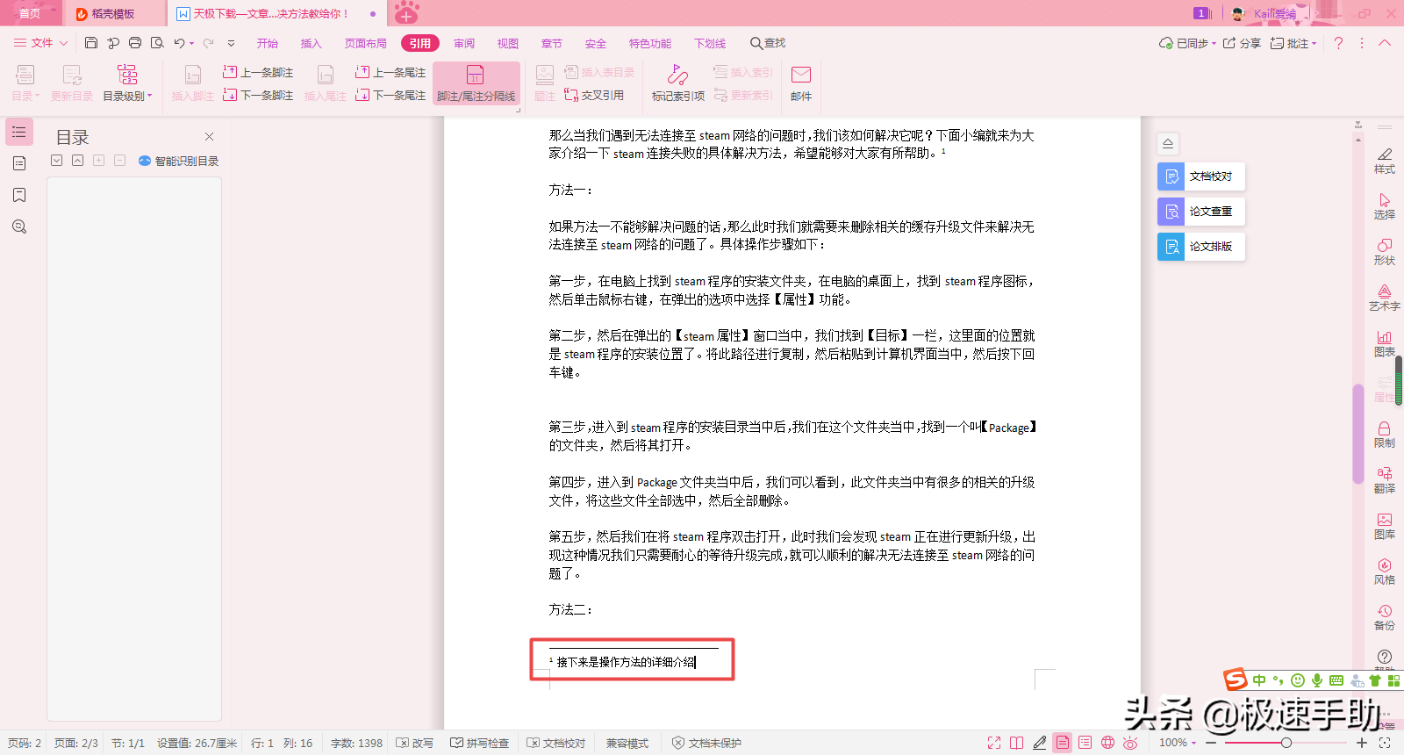Click 论文排版 button

pyautogui.click(x=1201, y=247)
